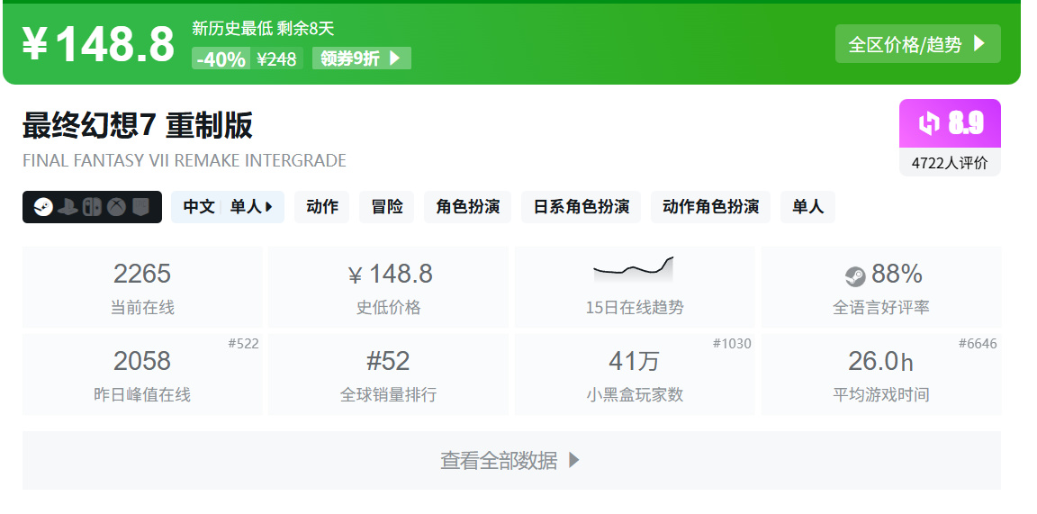The image size is (1037, 514).
Task: Select the 冒险 genre tag
Action: (x=387, y=207)
